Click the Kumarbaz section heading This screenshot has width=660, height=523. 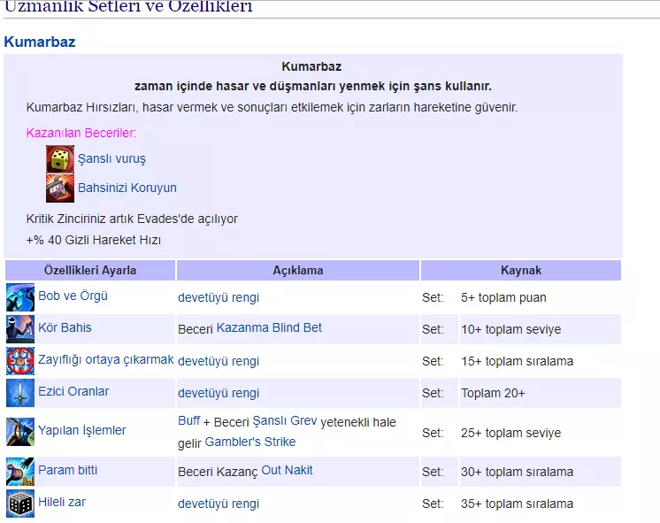pos(40,42)
